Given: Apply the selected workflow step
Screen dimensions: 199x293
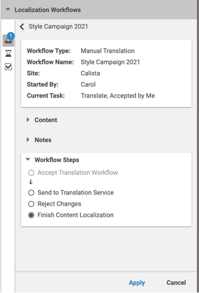Looking at the screenshot, I should 137,283.
